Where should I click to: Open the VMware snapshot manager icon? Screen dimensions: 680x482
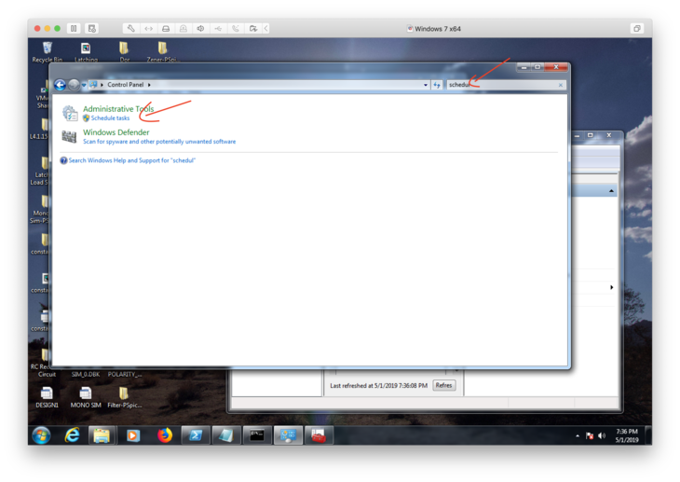(x=91, y=29)
